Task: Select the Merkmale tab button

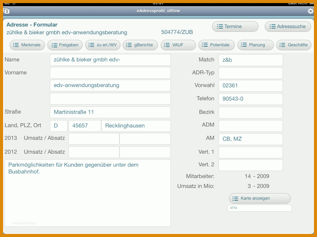Action: pos(27,45)
